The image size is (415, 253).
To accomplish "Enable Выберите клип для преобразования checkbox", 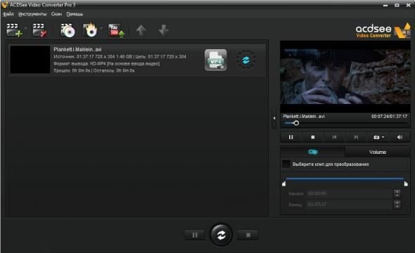I will tap(286, 164).
